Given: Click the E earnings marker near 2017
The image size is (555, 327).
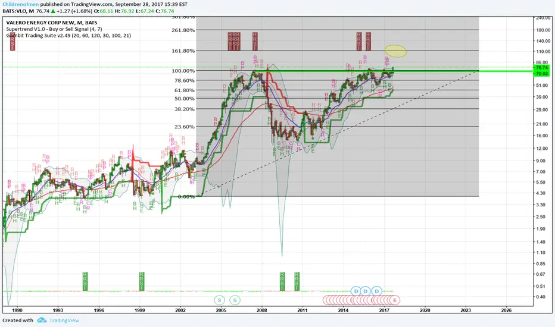Looking at the screenshot, I should (x=395, y=300).
